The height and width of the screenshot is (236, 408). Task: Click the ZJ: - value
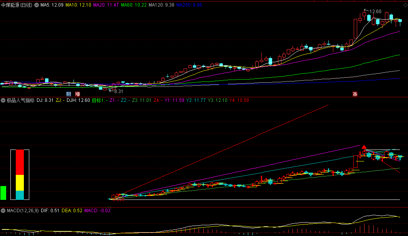60,100
